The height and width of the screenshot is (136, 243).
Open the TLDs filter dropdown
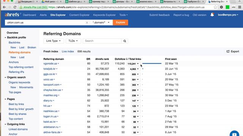click(x=73, y=41)
